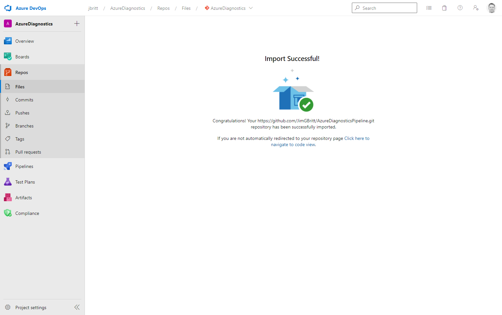
Task: Open the Compliance shield icon
Action: pos(8,213)
